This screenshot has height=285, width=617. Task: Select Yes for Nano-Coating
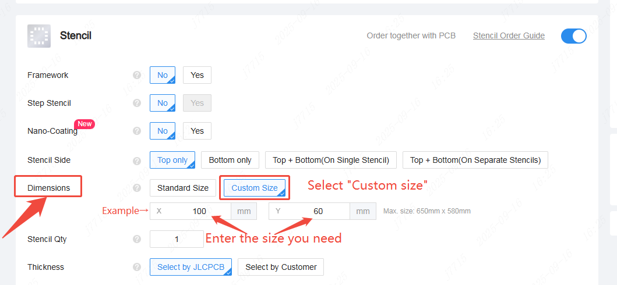click(x=197, y=131)
